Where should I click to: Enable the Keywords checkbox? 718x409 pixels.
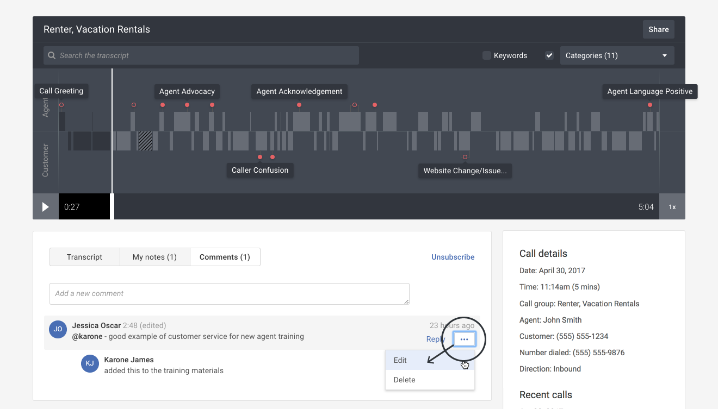pos(486,55)
